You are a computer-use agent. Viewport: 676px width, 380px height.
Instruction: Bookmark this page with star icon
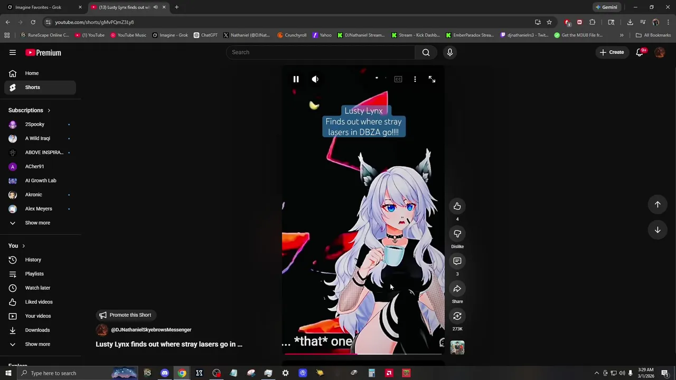549,22
